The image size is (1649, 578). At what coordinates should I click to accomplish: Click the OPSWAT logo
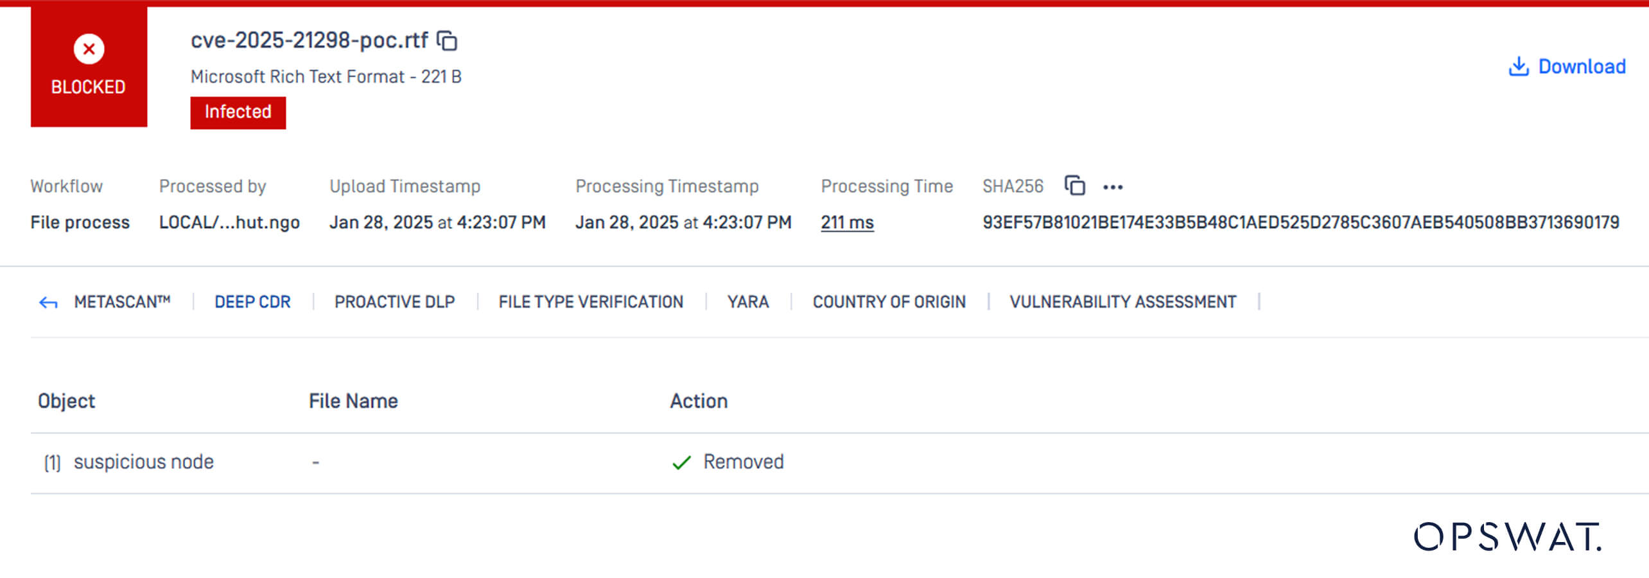click(1507, 537)
